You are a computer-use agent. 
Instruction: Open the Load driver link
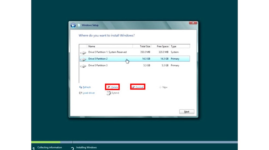(x=89, y=93)
